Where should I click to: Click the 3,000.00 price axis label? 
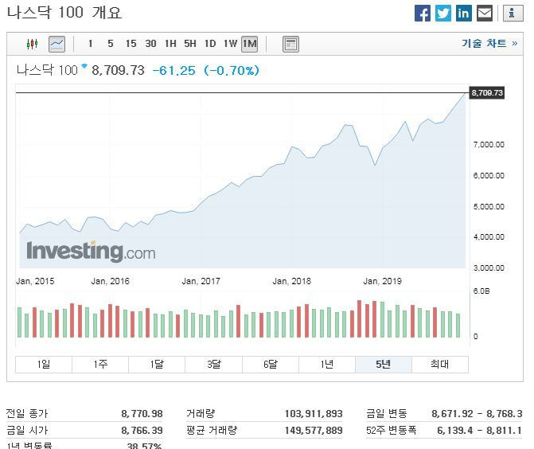(489, 268)
